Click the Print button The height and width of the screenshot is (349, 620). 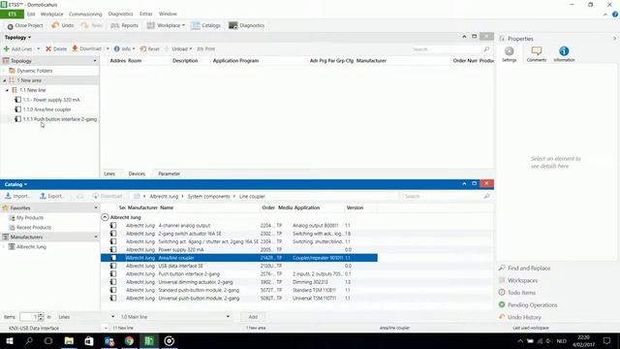tap(206, 49)
